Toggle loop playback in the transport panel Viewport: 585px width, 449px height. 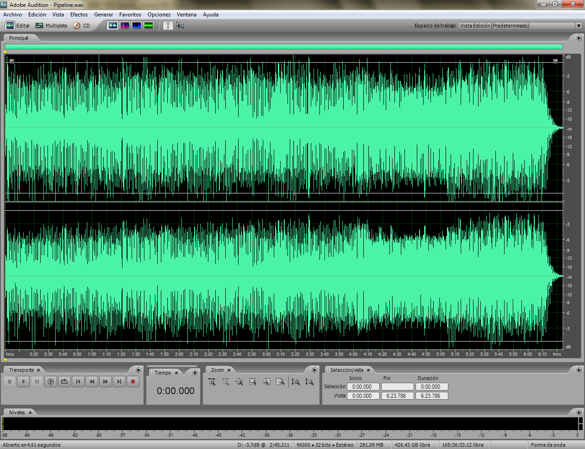64,381
